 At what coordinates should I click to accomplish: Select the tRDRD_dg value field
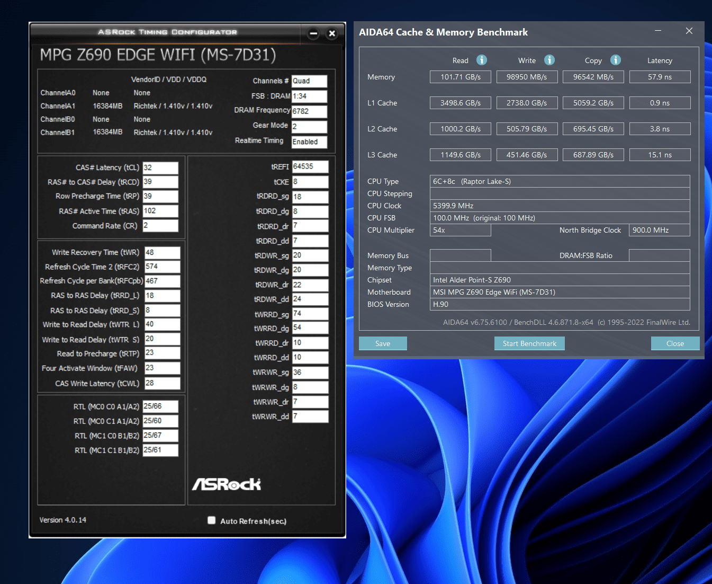(310, 211)
